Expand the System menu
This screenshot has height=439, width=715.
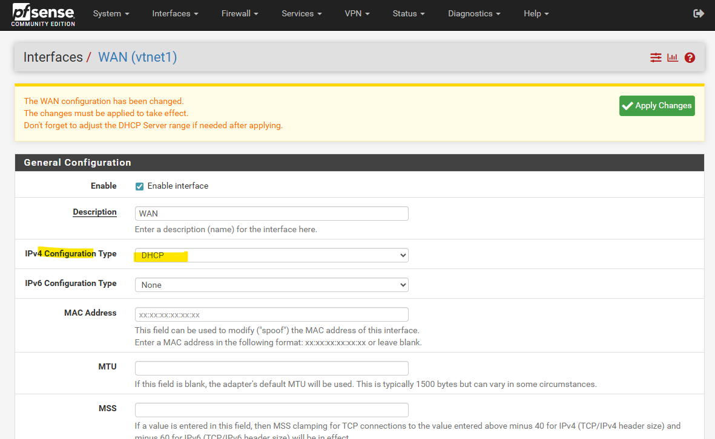pyautogui.click(x=111, y=13)
